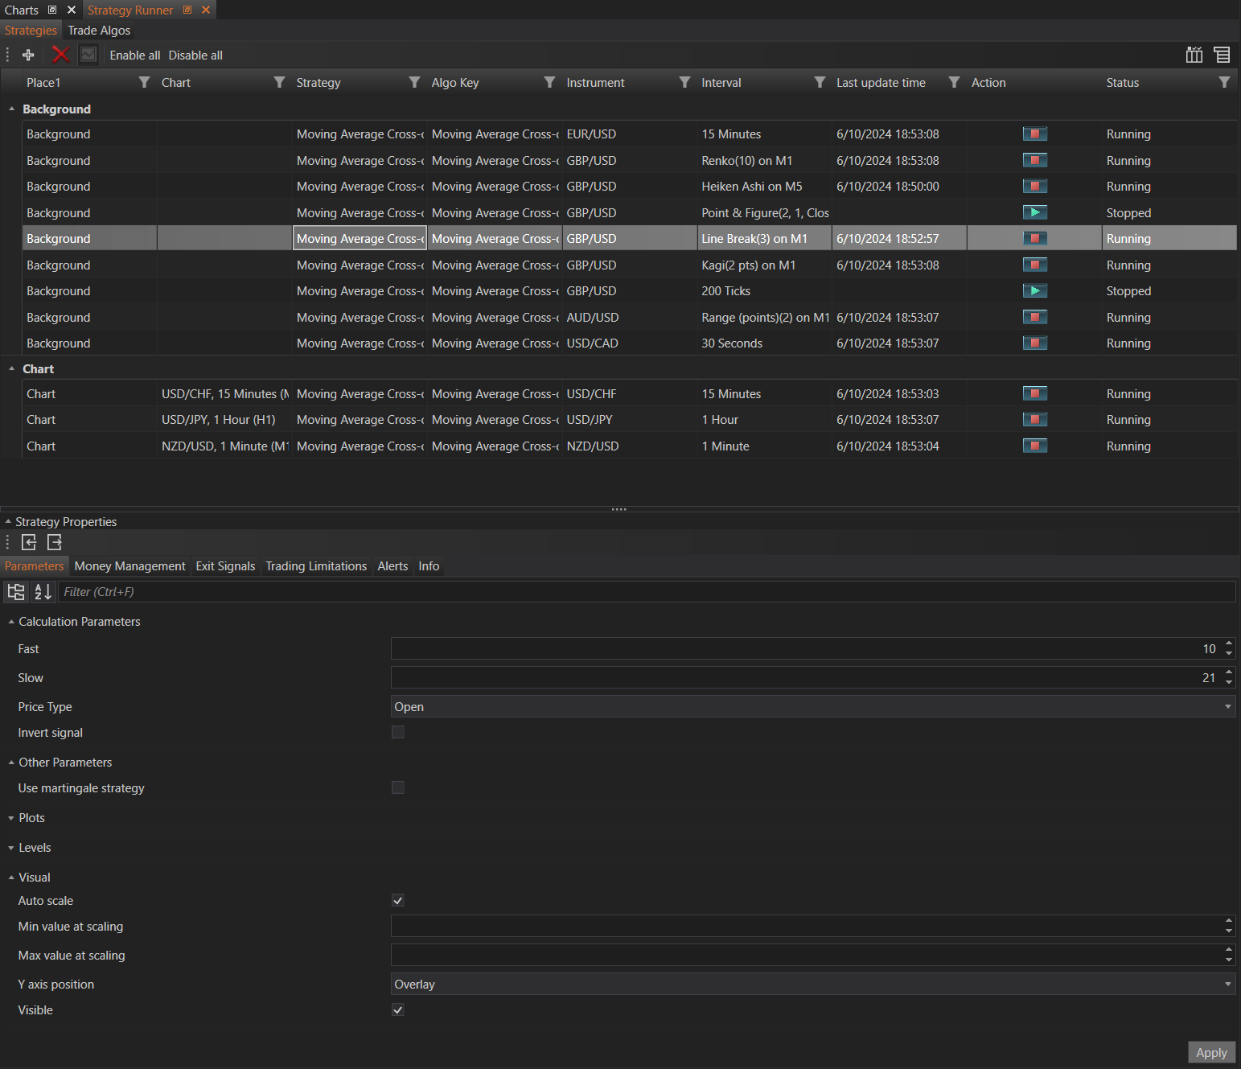Stop the EUR/USD 15 Minutes strategy

click(x=1034, y=134)
